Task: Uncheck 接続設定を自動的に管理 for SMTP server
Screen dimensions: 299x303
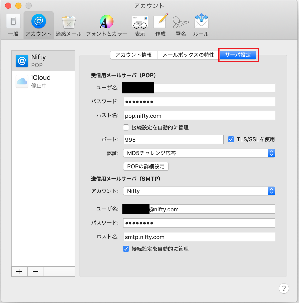Action: pyautogui.click(x=126, y=249)
